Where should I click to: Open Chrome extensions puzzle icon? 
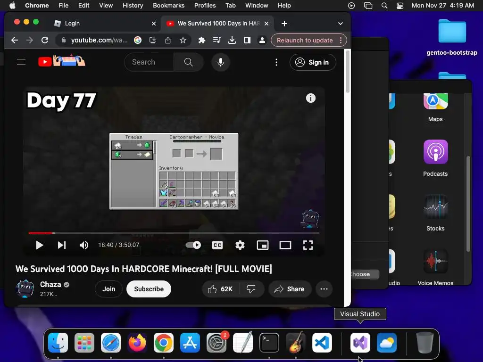[x=202, y=41]
